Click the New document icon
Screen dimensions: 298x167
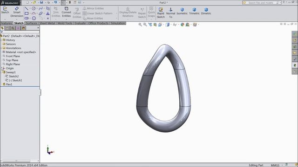click(x=27, y=2)
